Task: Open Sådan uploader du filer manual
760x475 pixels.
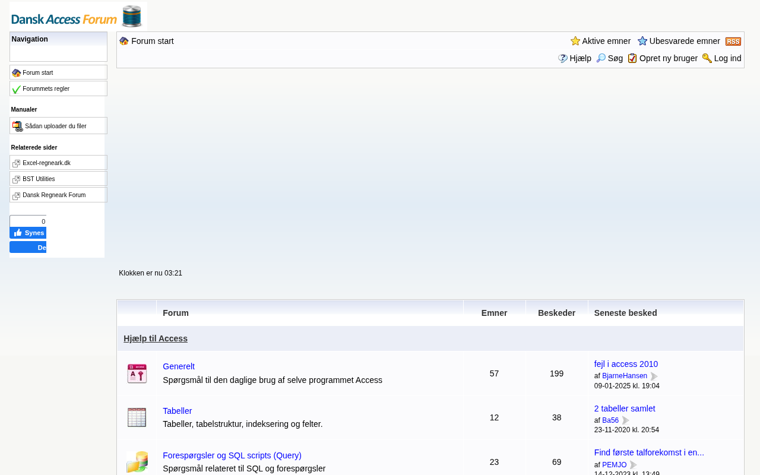Action: (55, 126)
